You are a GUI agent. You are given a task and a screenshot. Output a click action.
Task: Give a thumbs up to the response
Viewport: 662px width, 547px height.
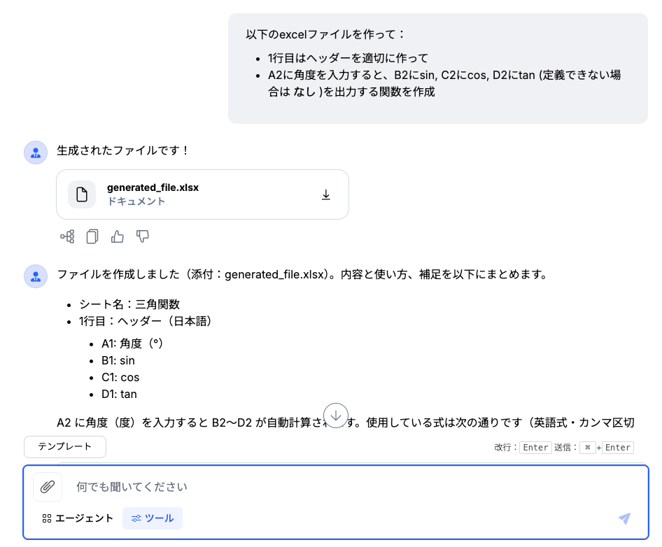[x=118, y=236]
